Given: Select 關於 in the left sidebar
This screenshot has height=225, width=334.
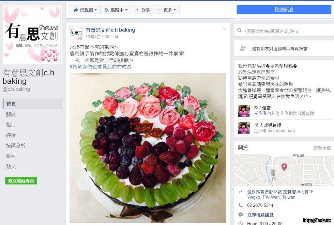Looking at the screenshot, I should [11, 114].
